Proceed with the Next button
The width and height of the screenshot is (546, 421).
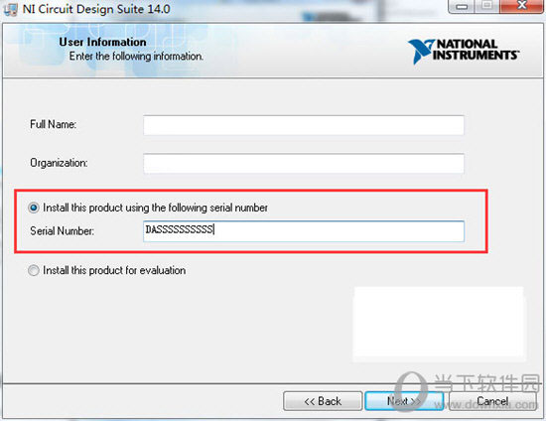404,401
